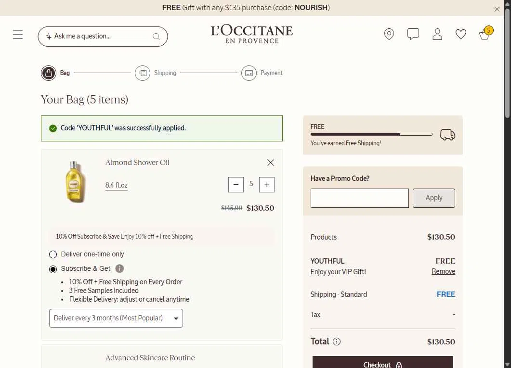
Task: Click the $130.50 discounted item price
Action: (x=260, y=208)
